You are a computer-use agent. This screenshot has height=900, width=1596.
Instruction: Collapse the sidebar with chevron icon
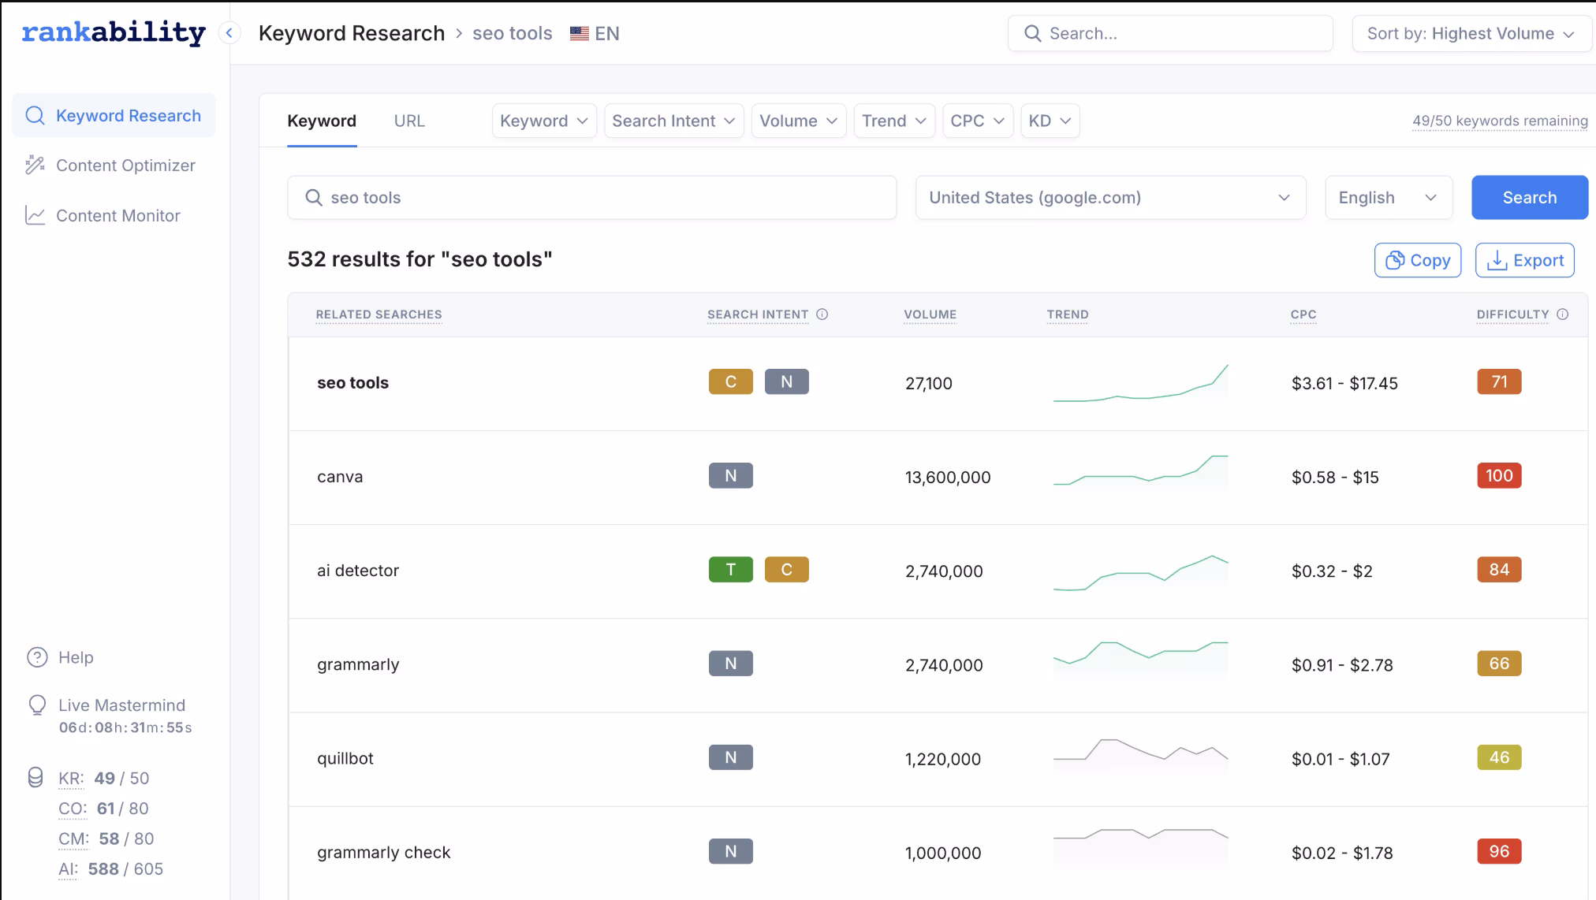[x=229, y=33]
